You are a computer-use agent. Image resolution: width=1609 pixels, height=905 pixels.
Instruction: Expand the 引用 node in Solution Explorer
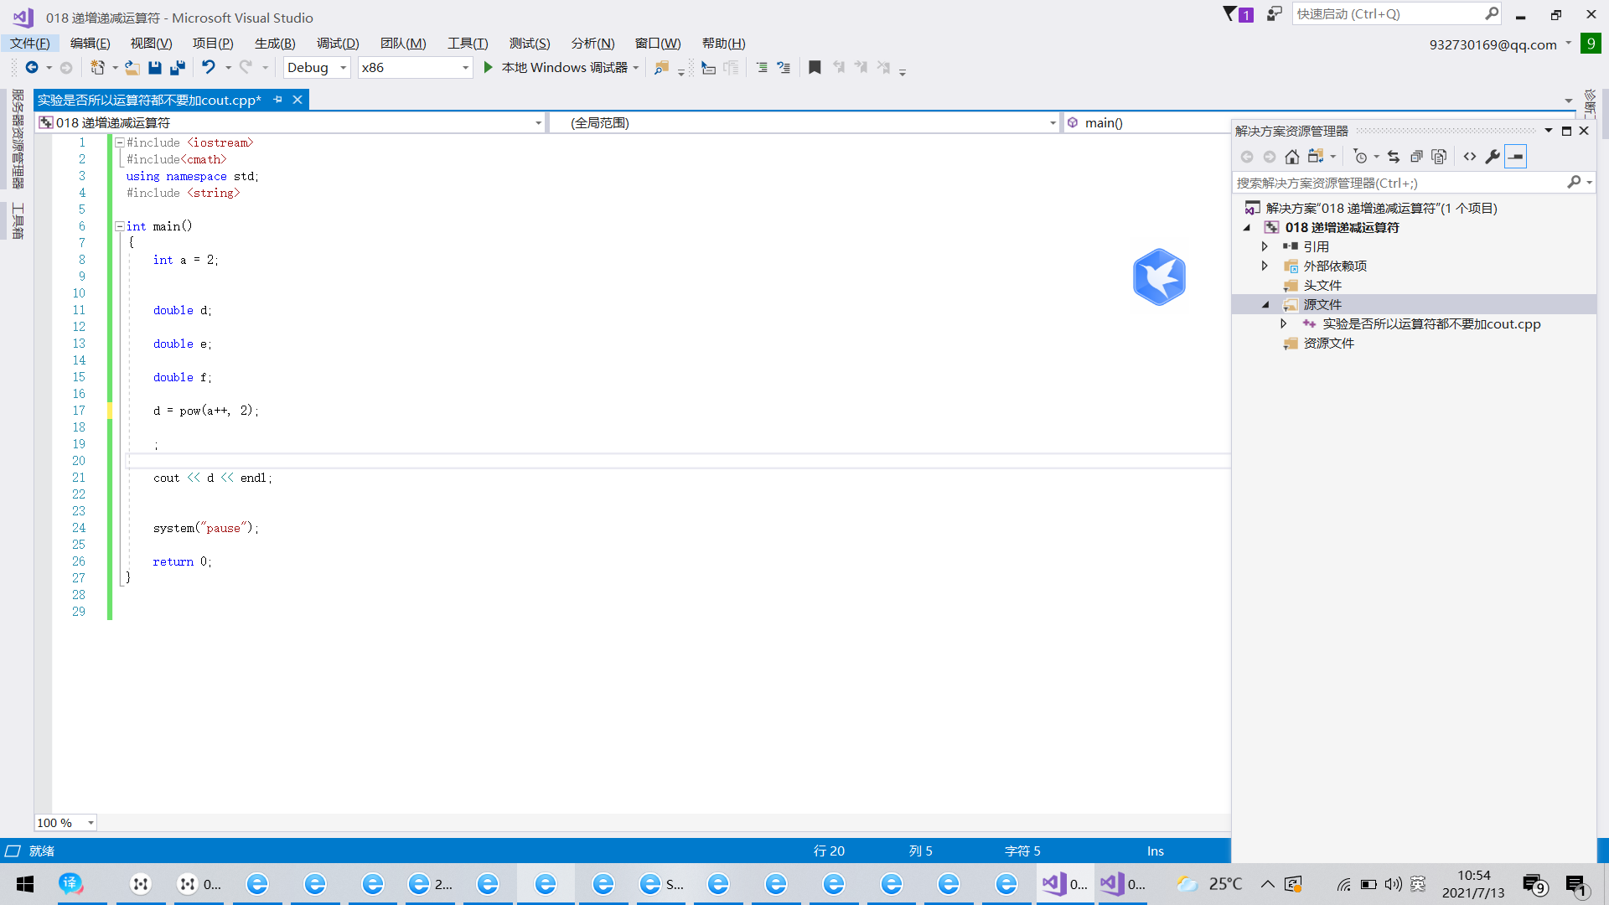1265,246
